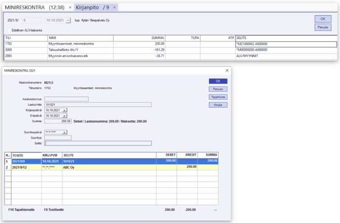Click the Tapahtuma button

pos(218,97)
